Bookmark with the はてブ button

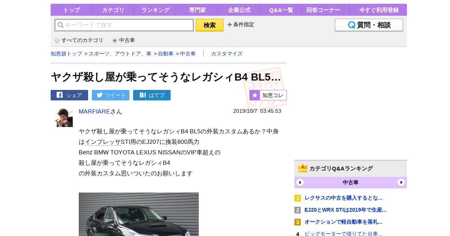152,95
